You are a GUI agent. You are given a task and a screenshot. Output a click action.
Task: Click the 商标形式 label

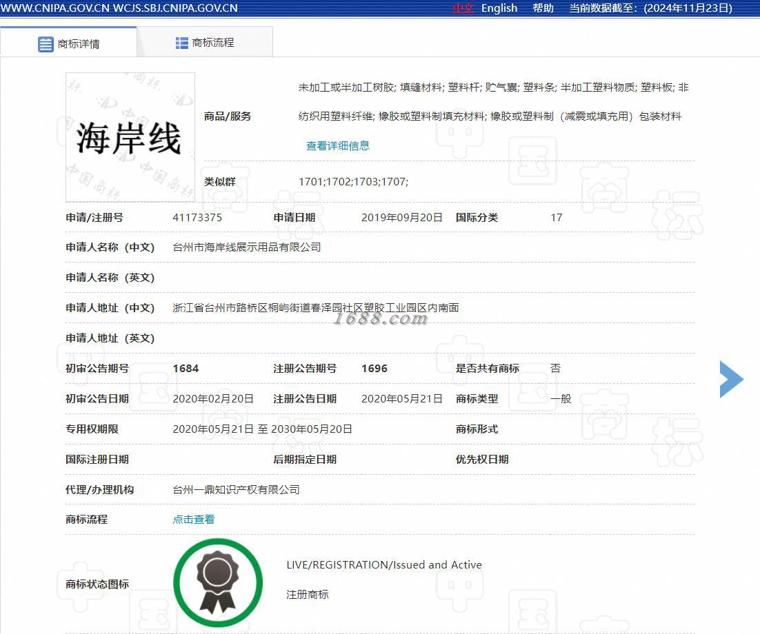click(477, 429)
